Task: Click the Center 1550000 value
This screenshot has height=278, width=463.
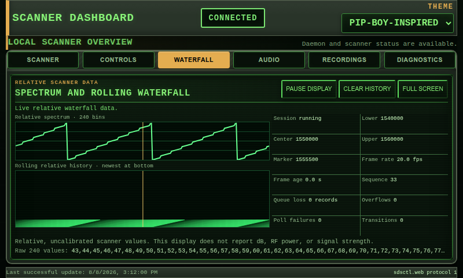Action: [296, 139]
